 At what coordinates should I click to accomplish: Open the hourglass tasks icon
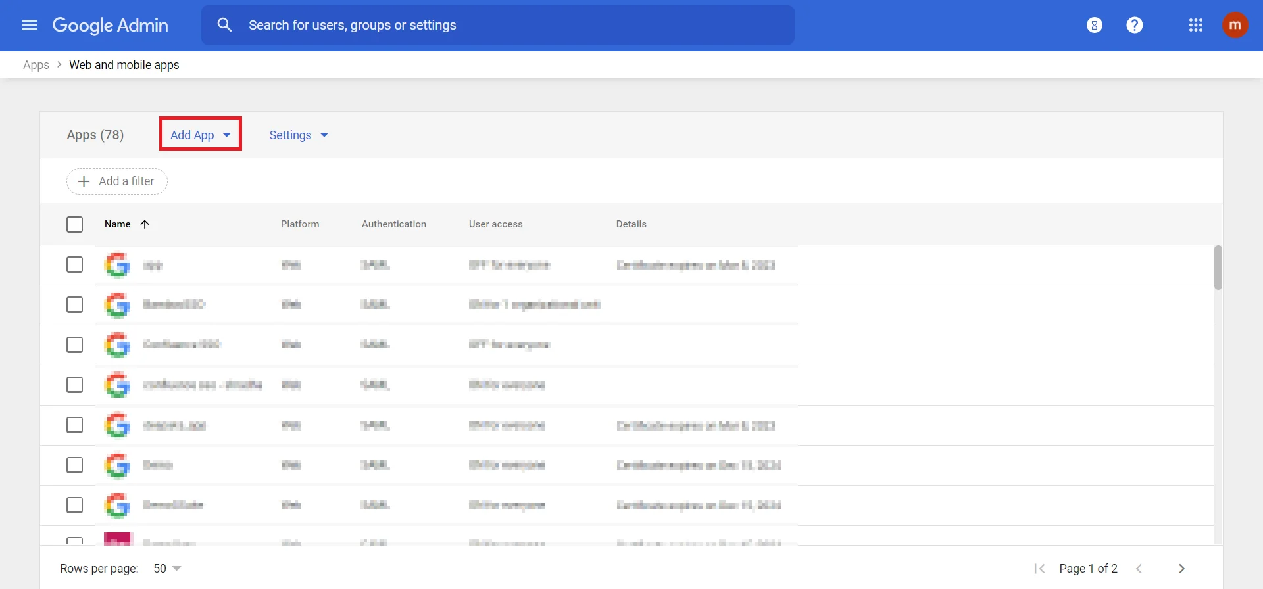(x=1094, y=25)
